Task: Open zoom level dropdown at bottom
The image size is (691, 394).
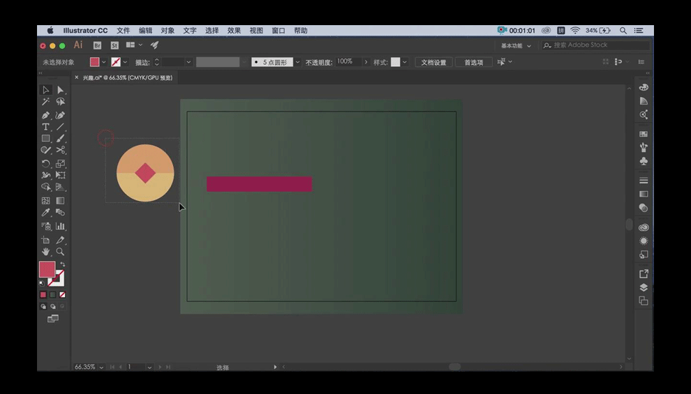Action: click(x=101, y=367)
